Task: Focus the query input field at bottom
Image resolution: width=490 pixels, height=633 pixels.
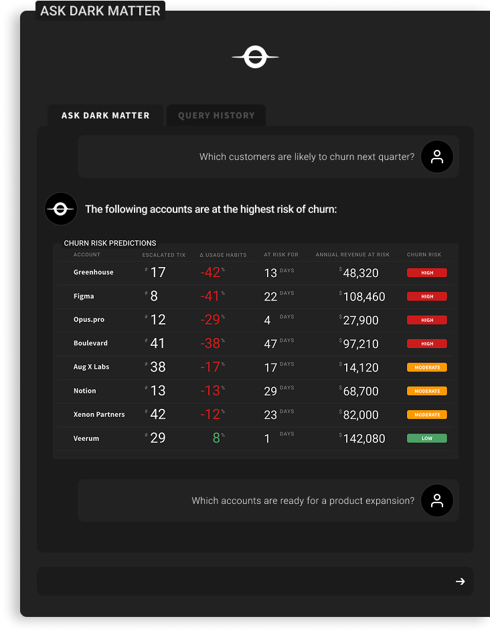Action: [x=255, y=581]
